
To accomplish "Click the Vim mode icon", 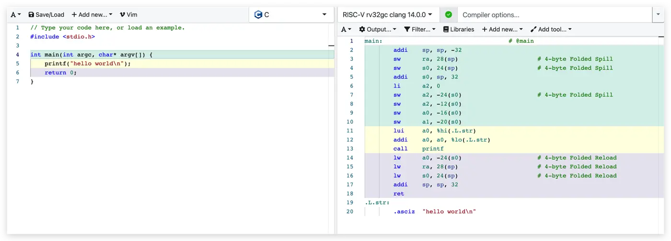I will click(122, 15).
